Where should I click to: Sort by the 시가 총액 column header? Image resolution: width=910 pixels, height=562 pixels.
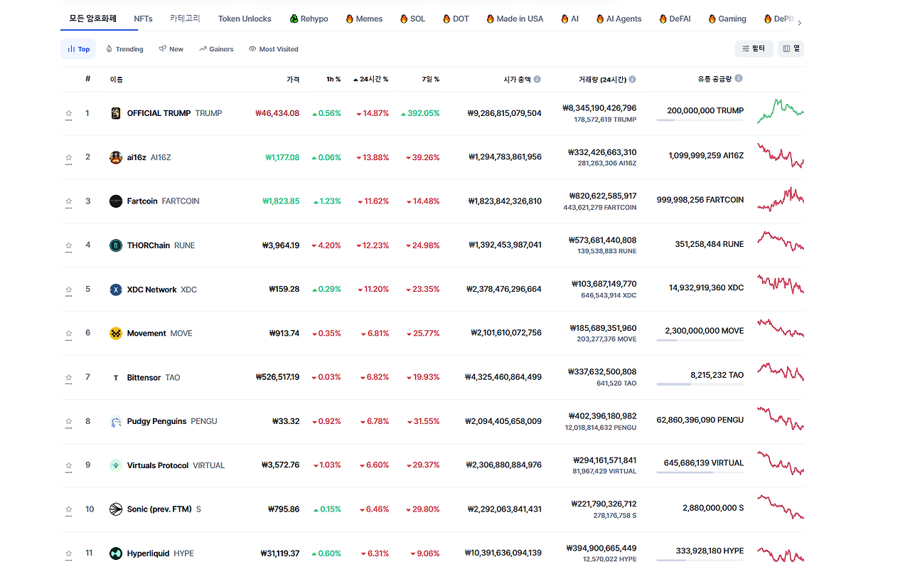click(x=517, y=79)
